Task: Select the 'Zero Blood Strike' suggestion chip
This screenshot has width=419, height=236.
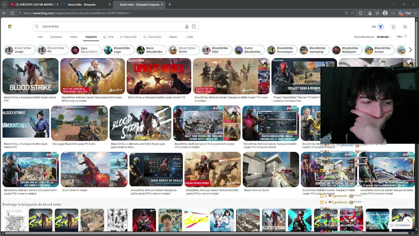Action: pyautogui.click(x=85, y=50)
